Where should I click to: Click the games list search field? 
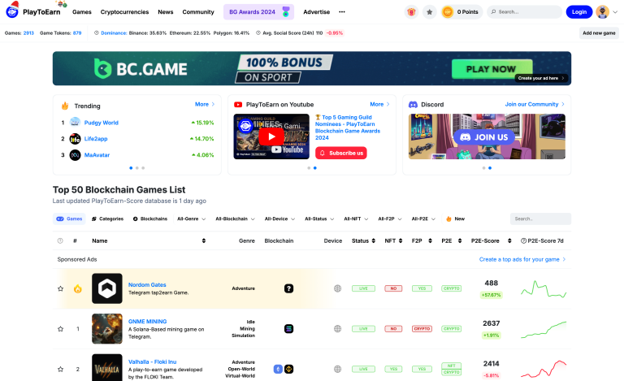coord(540,219)
